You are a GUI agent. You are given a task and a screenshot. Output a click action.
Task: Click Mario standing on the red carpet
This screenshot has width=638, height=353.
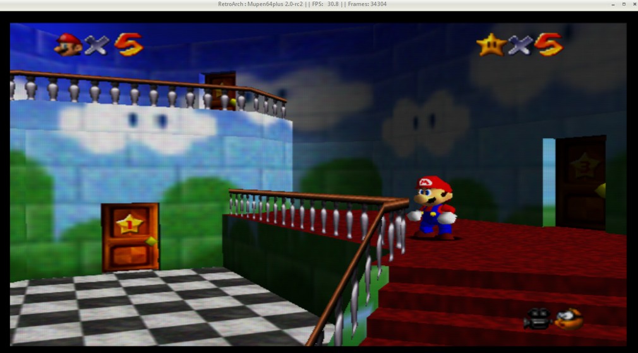[434, 207]
